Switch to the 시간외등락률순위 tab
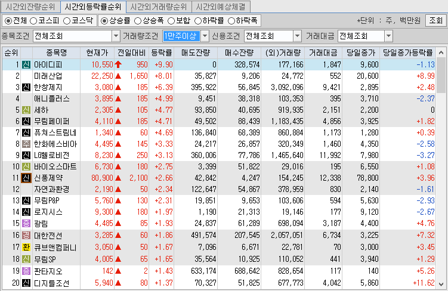The height and width of the screenshot is (291, 448). (93, 7)
